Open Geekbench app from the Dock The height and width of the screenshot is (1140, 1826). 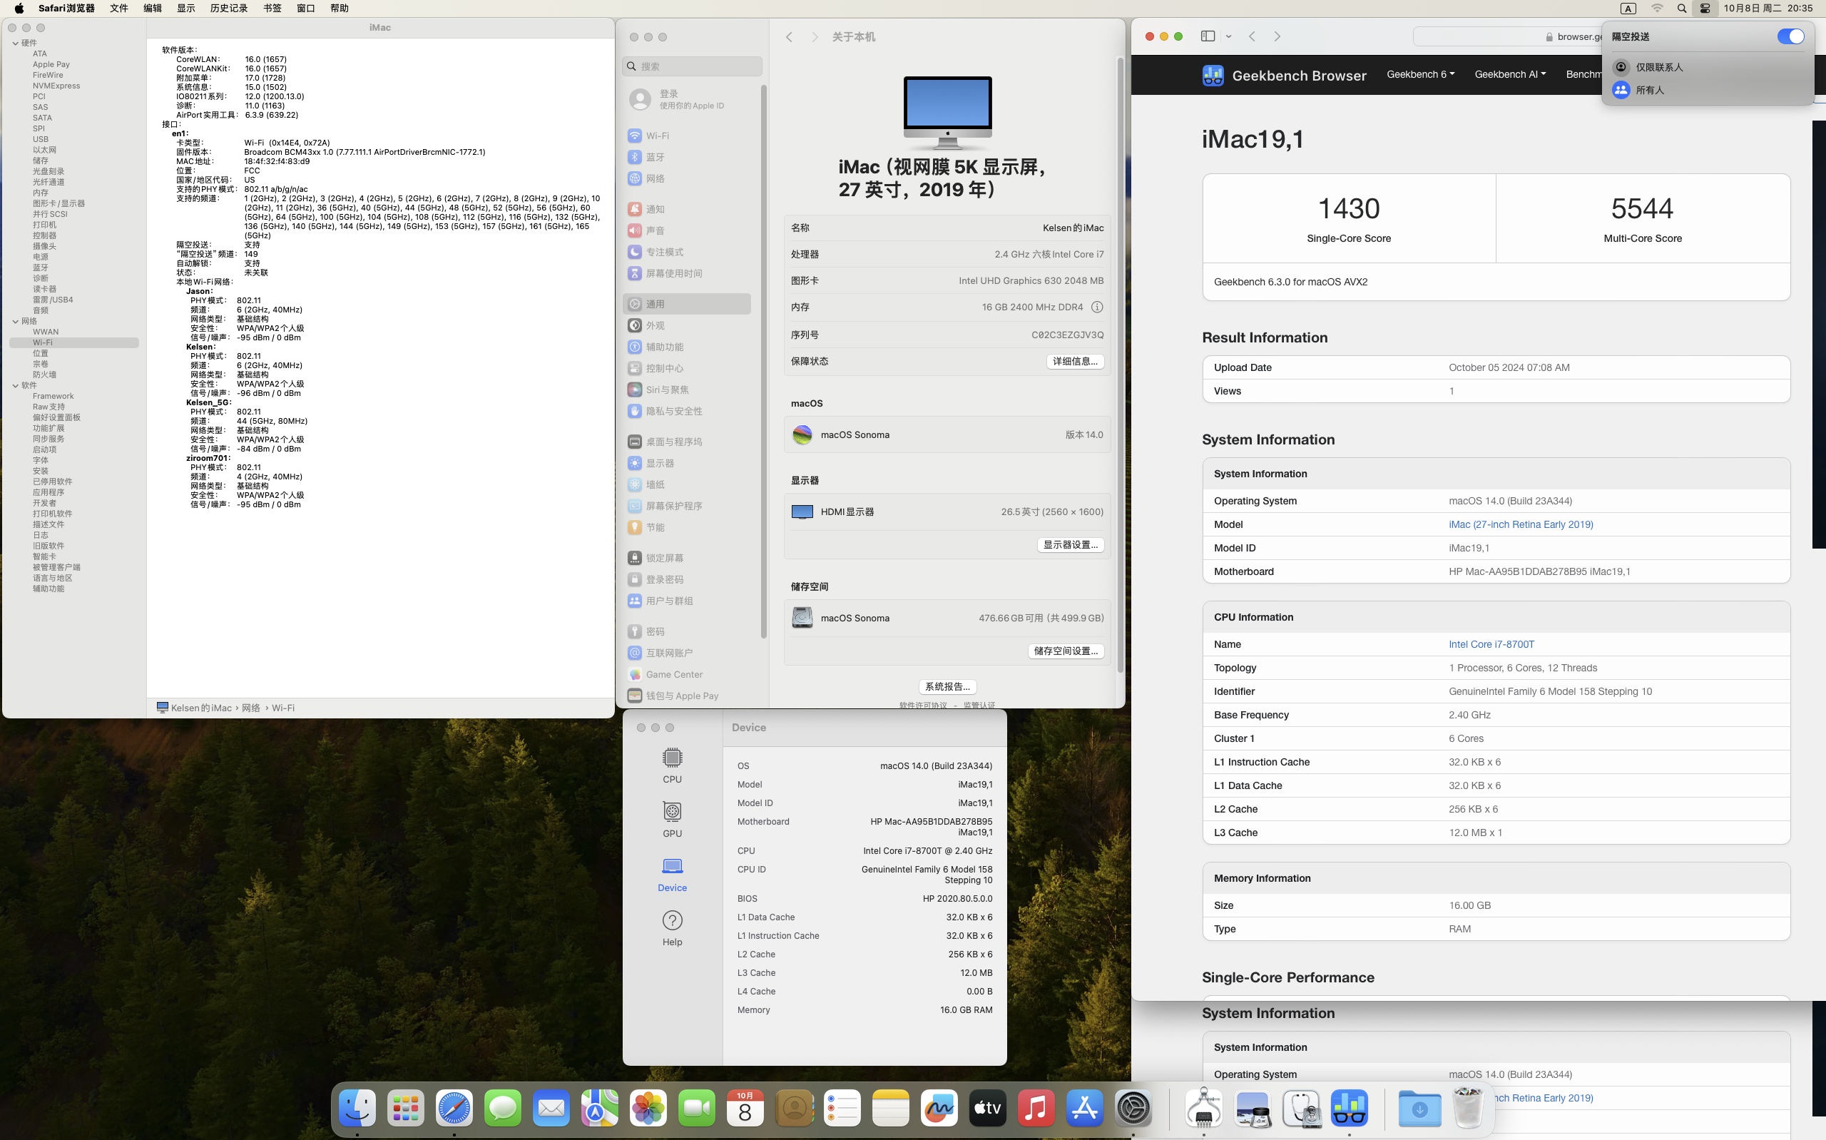[1349, 1108]
